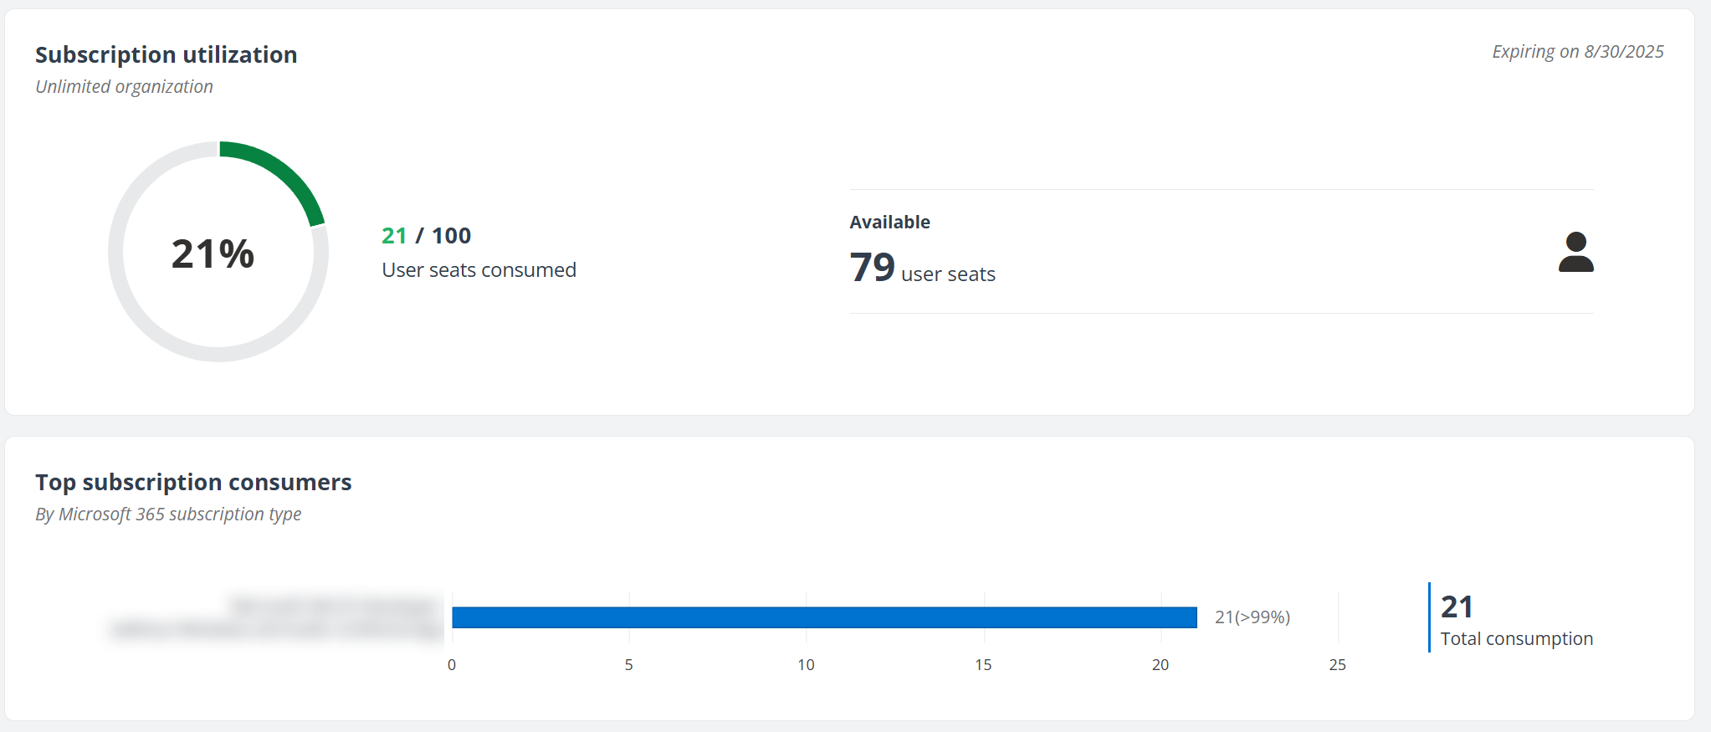This screenshot has height=732, width=1711.
Task: Click the 21 Total consumption value
Action: click(x=1457, y=607)
